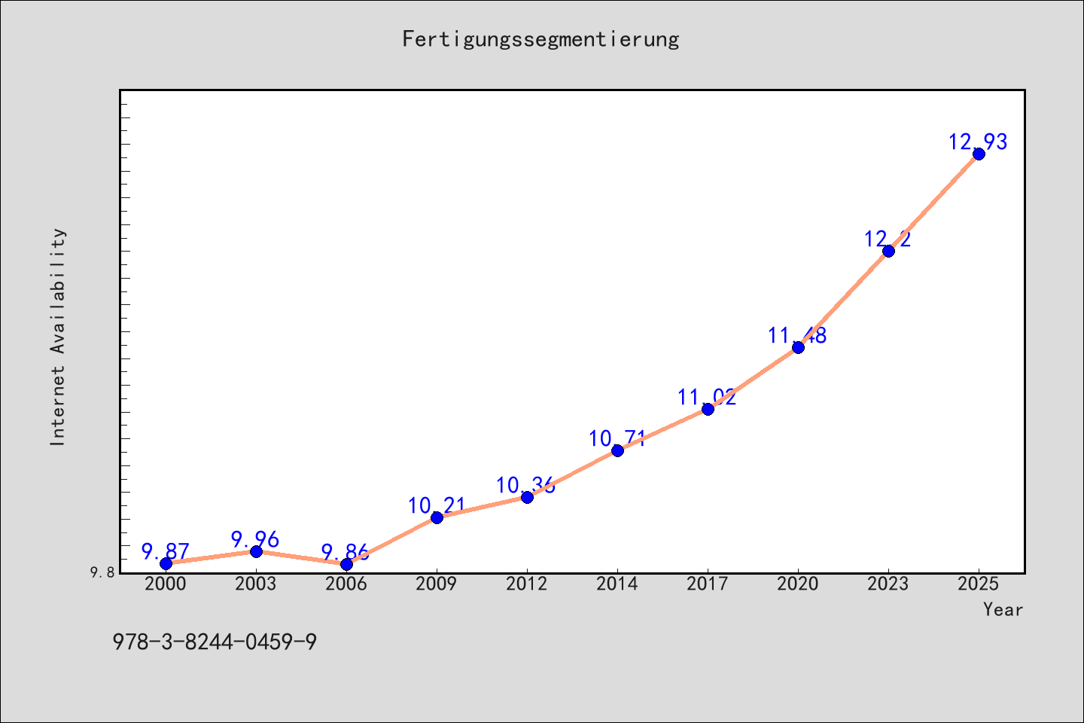Select the data point labeled 10.71

617,450
